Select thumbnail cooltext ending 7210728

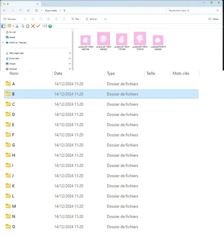click(140, 41)
